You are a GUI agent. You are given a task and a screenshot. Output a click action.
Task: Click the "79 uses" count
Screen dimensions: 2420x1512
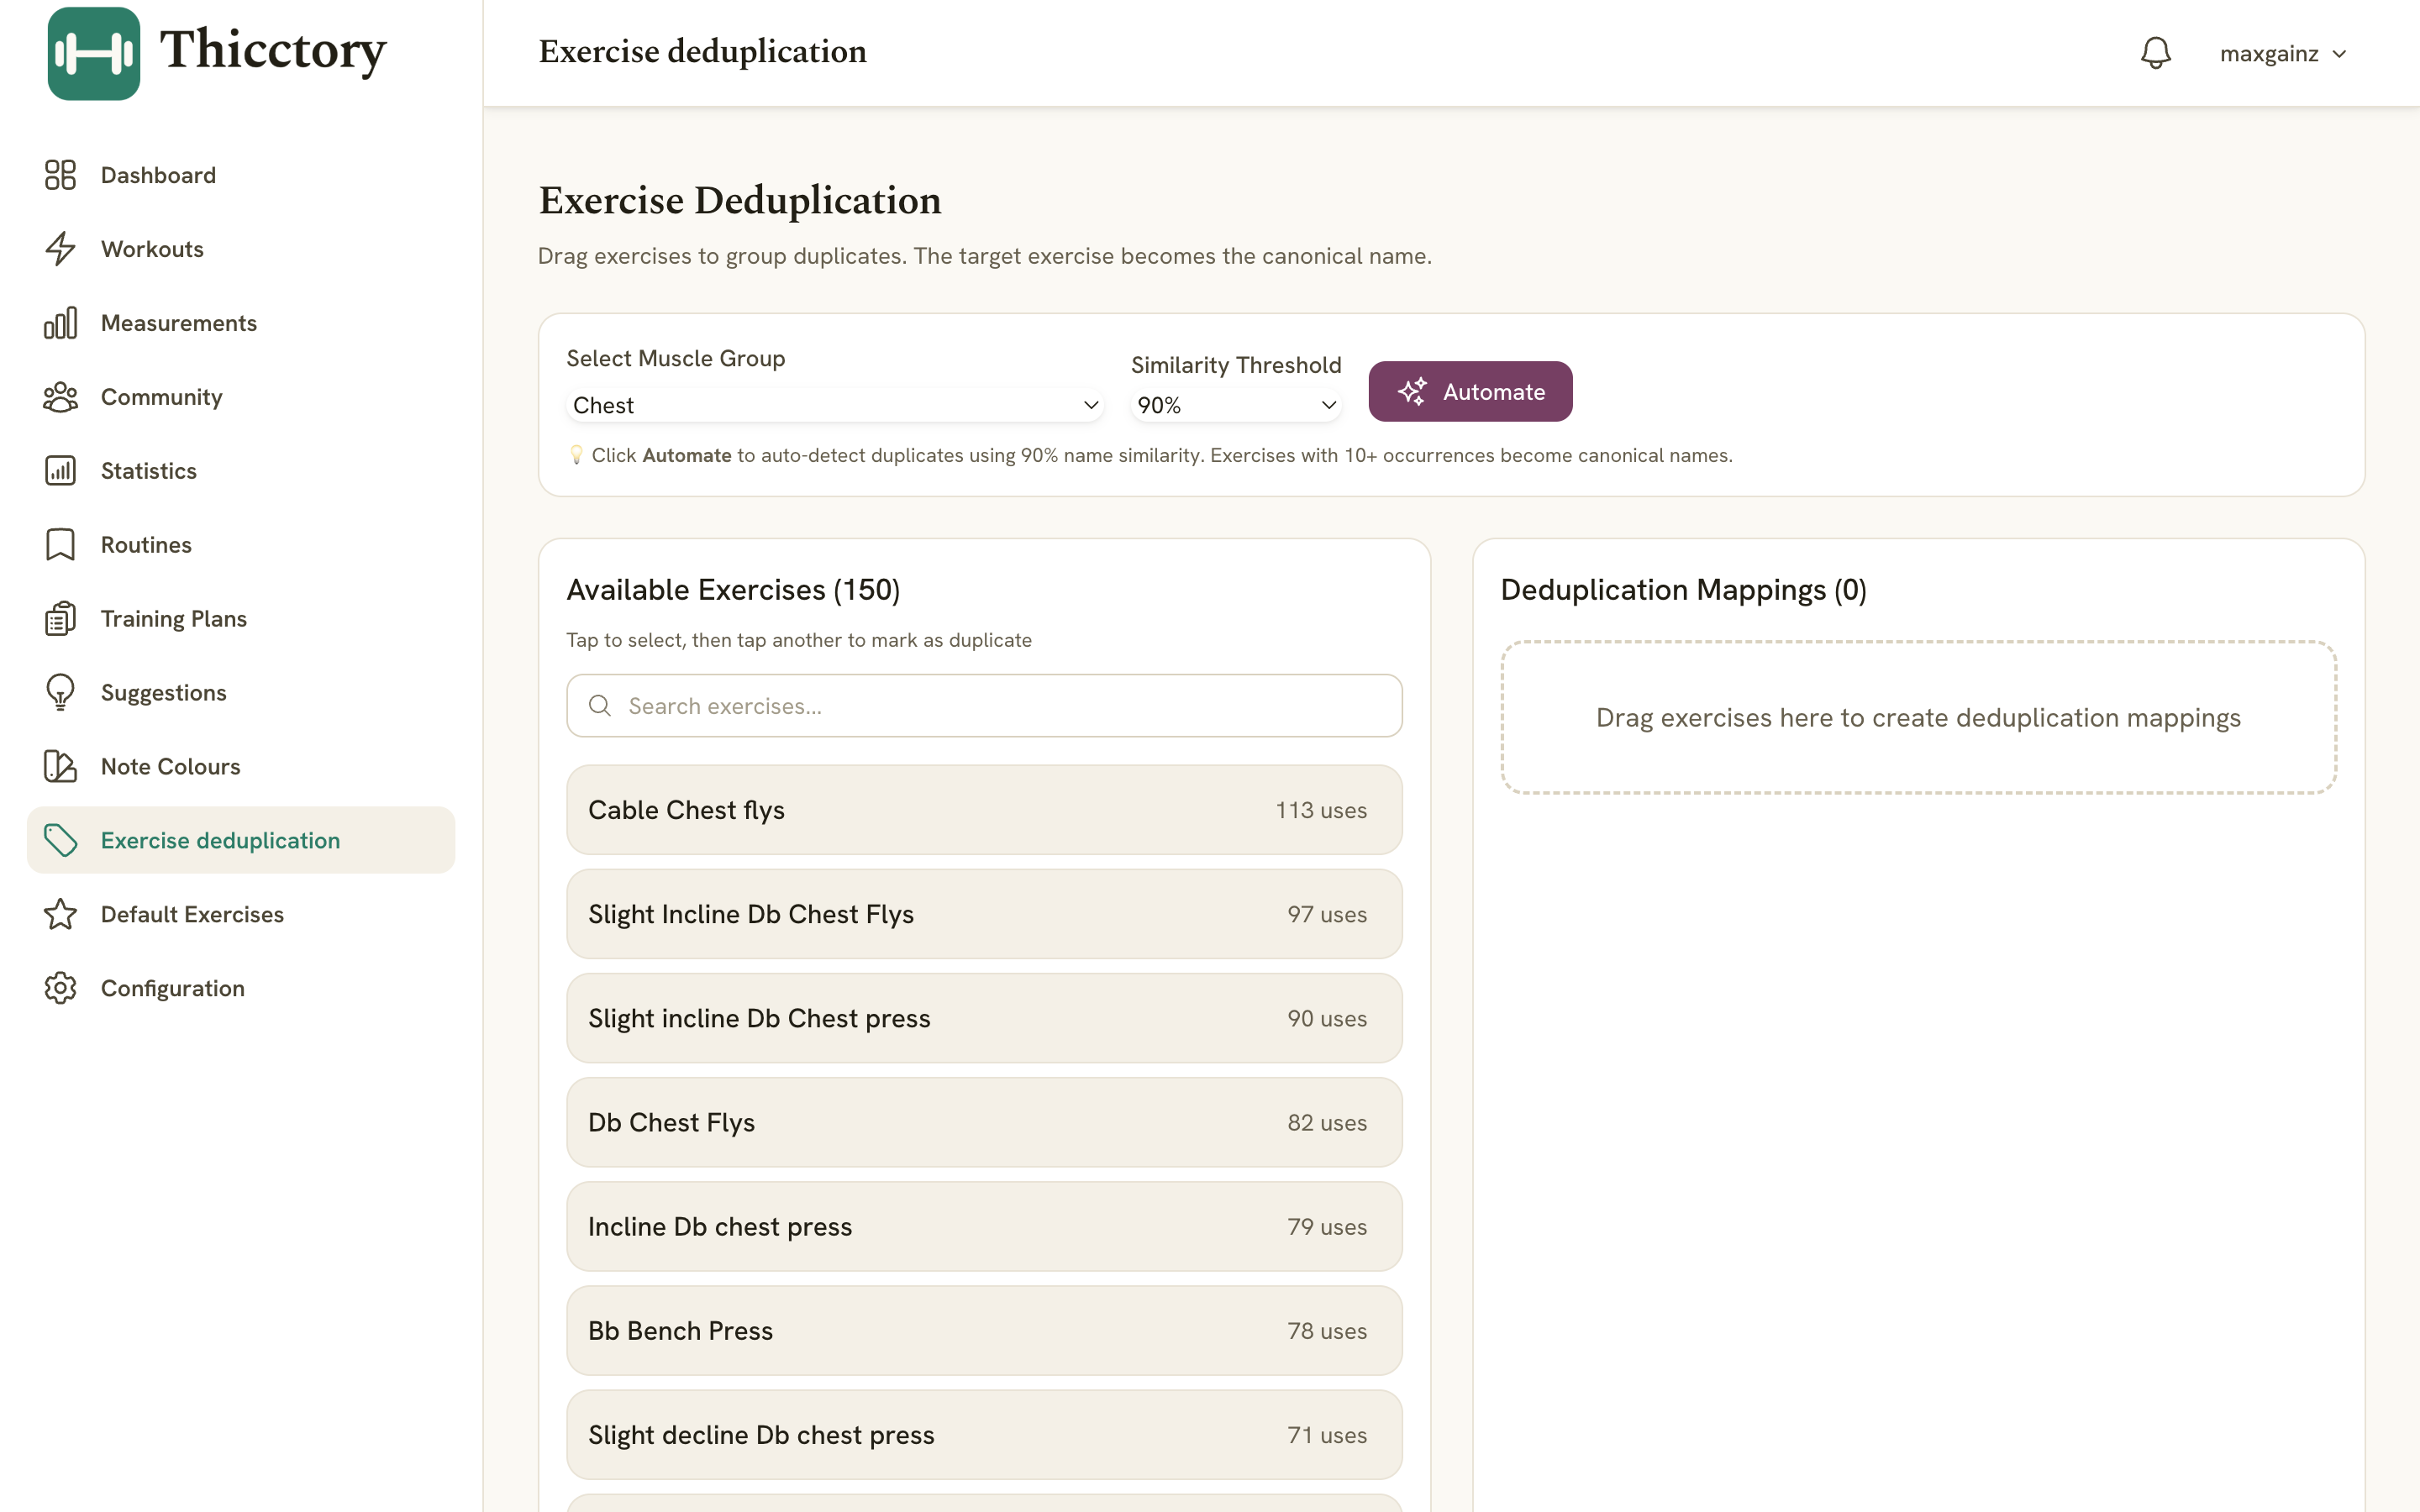click(x=1327, y=1227)
